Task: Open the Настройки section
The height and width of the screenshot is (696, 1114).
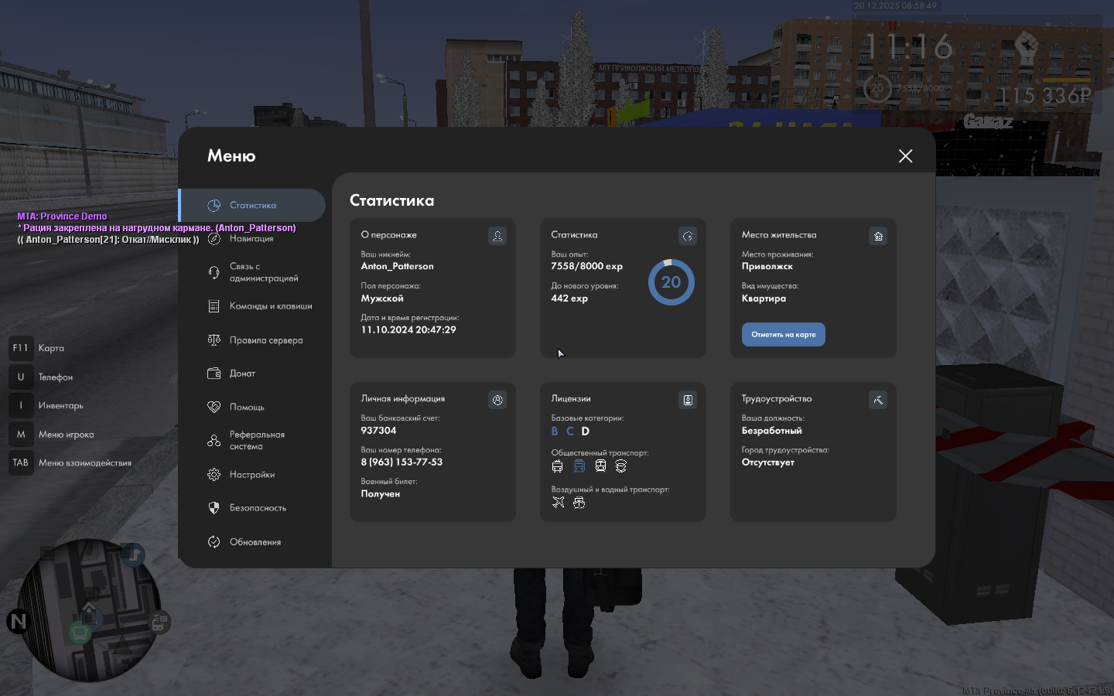Action: coord(251,475)
